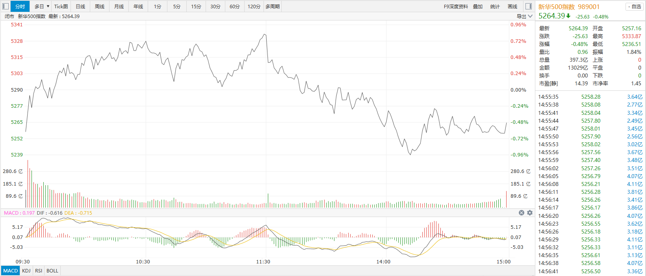Click the 14:55:35 trade record row
The width and height of the screenshot is (646, 276).
(x=590, y=97)
